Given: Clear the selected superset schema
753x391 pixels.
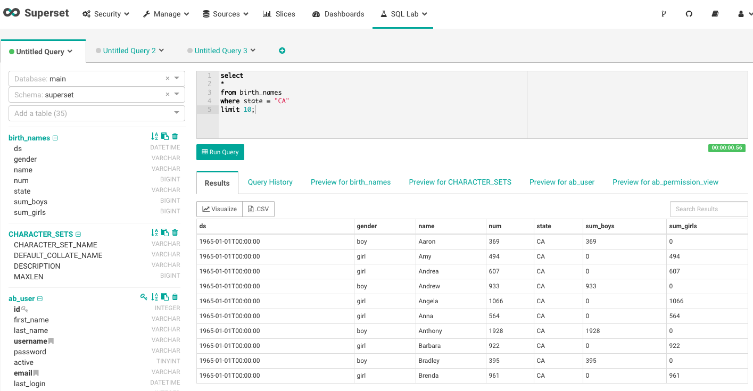Looking at the screenshot, I should click(x=167, y=95).
